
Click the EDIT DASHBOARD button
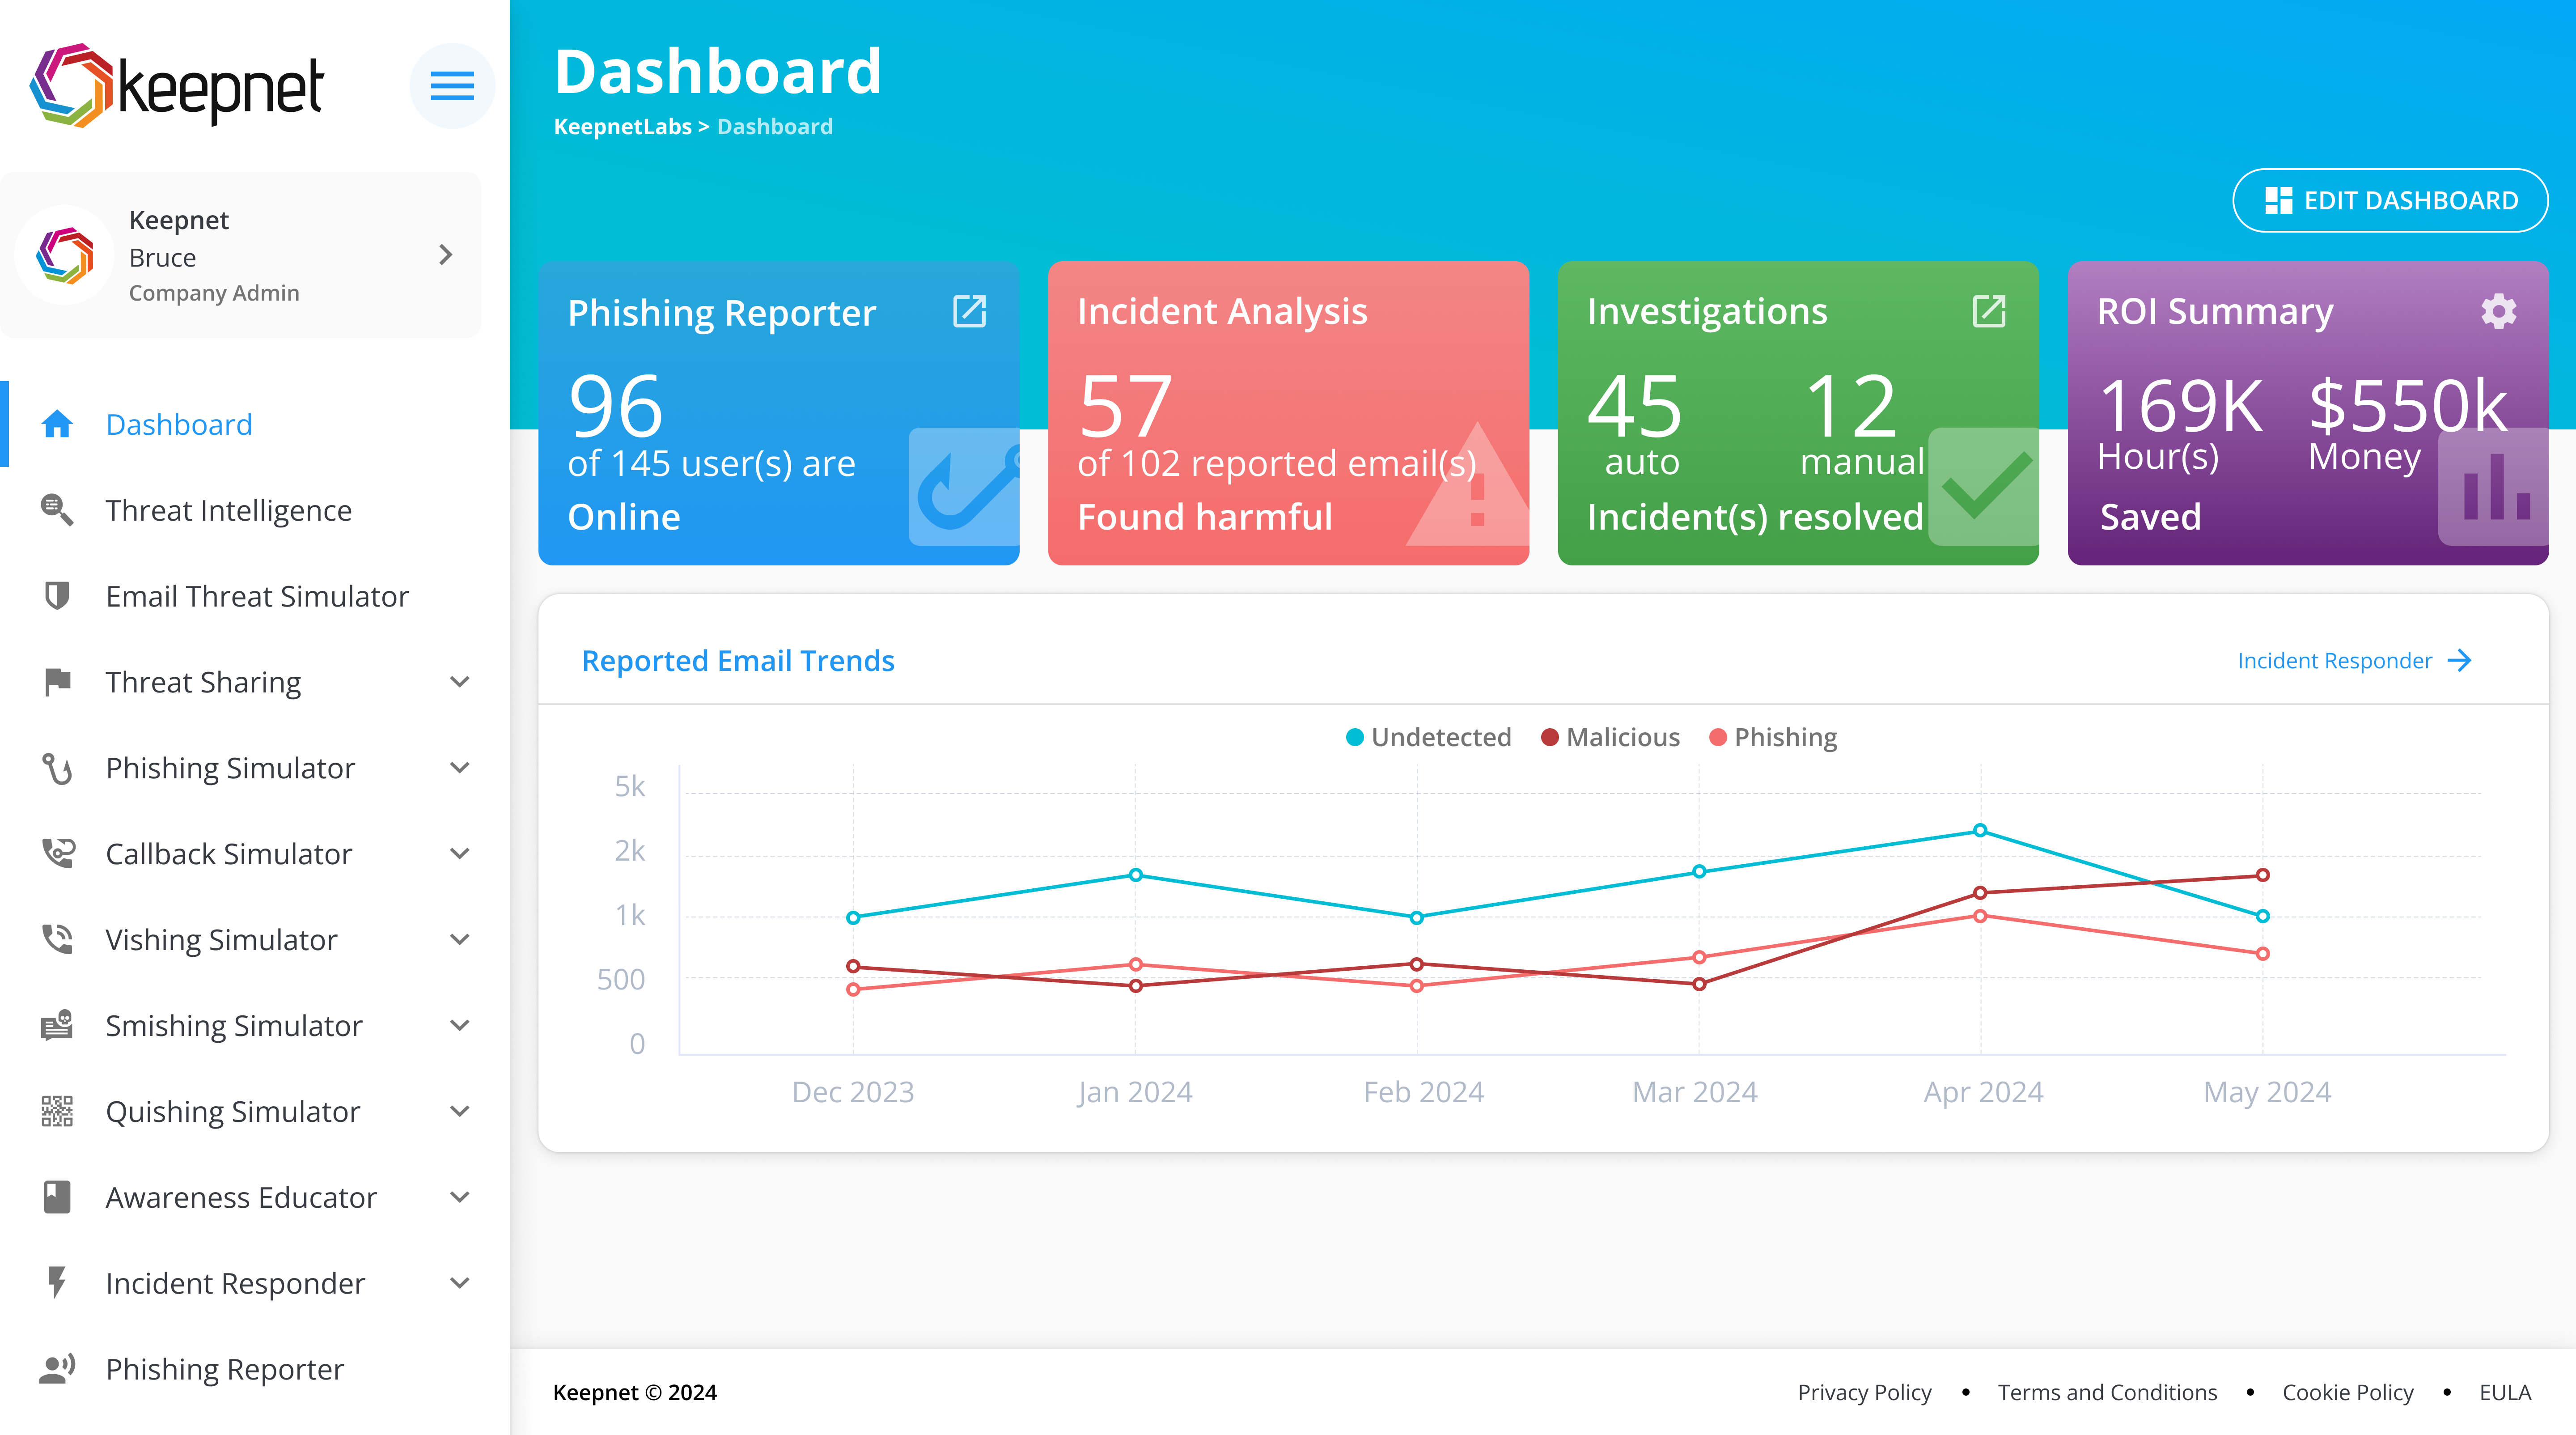(2389, 200)
